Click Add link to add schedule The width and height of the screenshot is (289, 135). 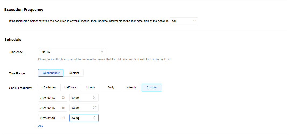pos(41,126)
